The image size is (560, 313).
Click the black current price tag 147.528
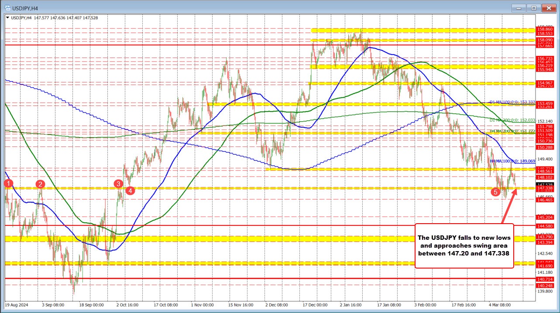(x=545, y=184)
